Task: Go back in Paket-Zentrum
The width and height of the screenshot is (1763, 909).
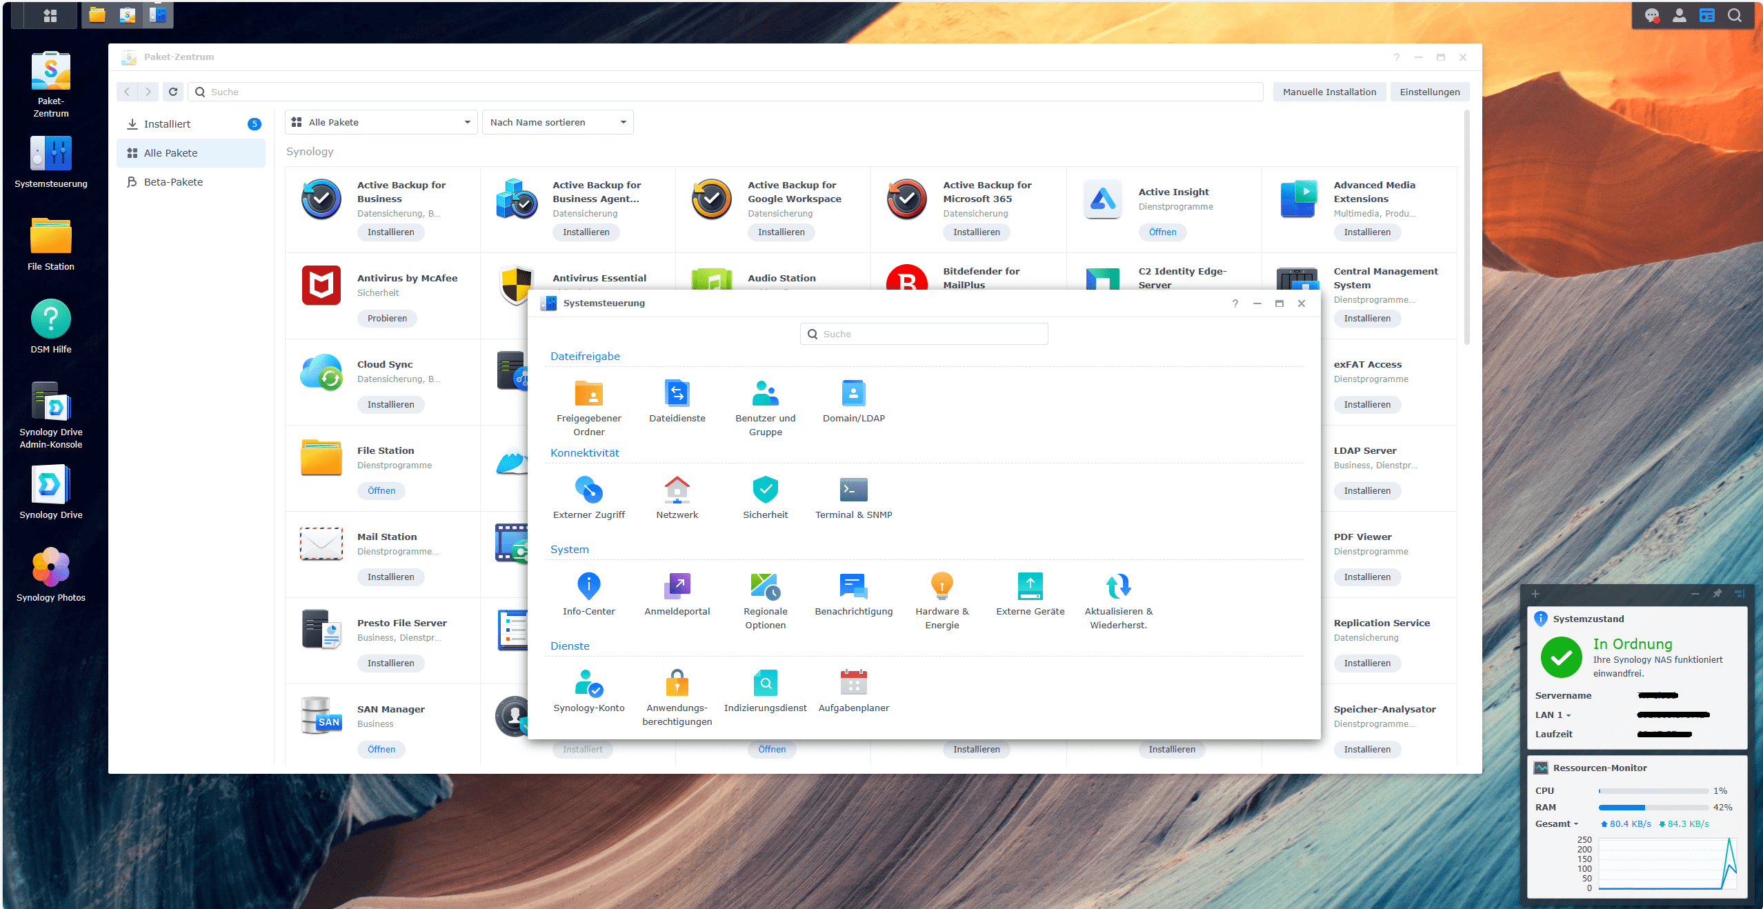Action: point(127,92)
